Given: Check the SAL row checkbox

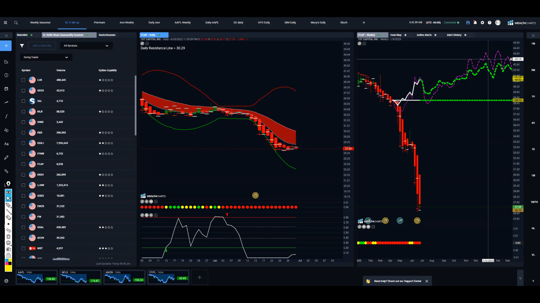Looking at the screenshot, I should click(23, 101).
